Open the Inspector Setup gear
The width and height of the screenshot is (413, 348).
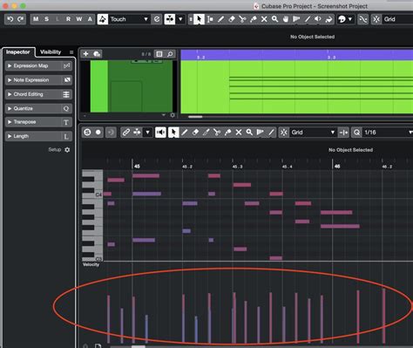click(x=67, y=150)
